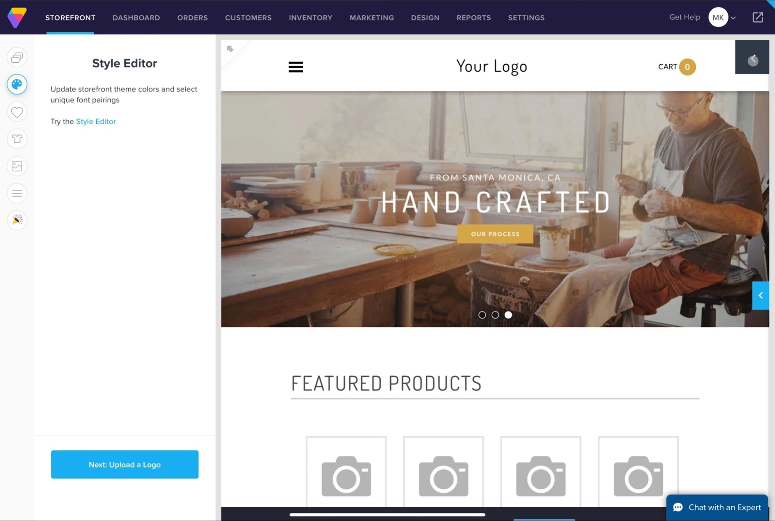Click the confetti/launch icon in sidebar
775x521 pixels.
tap(17, 220)
